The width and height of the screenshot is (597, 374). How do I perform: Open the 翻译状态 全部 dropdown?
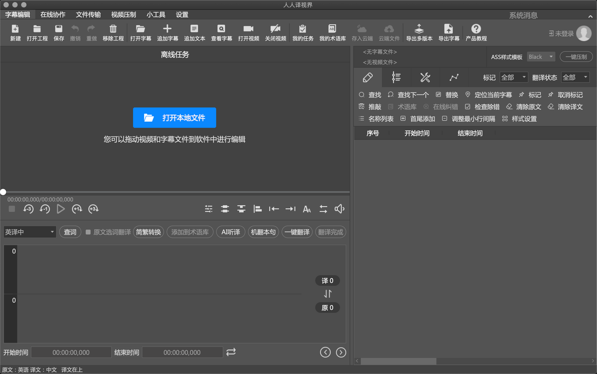pyautogui.click(x=575, y=78)
